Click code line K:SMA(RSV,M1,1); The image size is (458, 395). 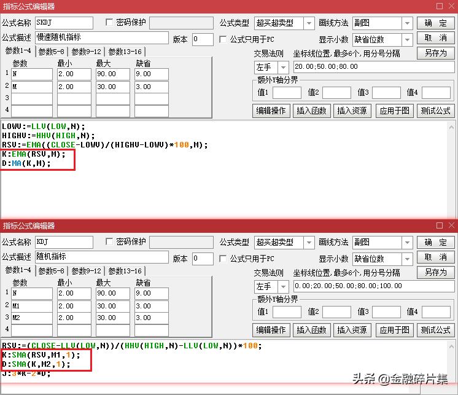(x=41, y=355)
